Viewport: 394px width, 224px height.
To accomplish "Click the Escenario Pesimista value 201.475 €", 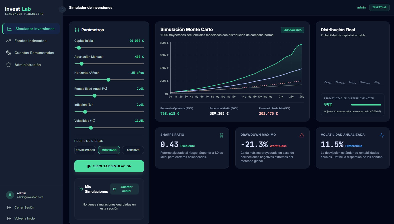I will pyautogui.click(x=269, y=113).
